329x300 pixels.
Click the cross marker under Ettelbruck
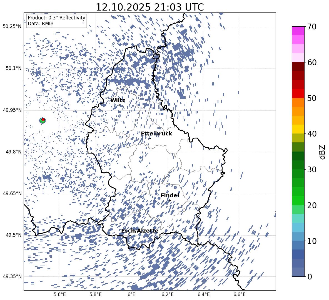coord(150,138)
